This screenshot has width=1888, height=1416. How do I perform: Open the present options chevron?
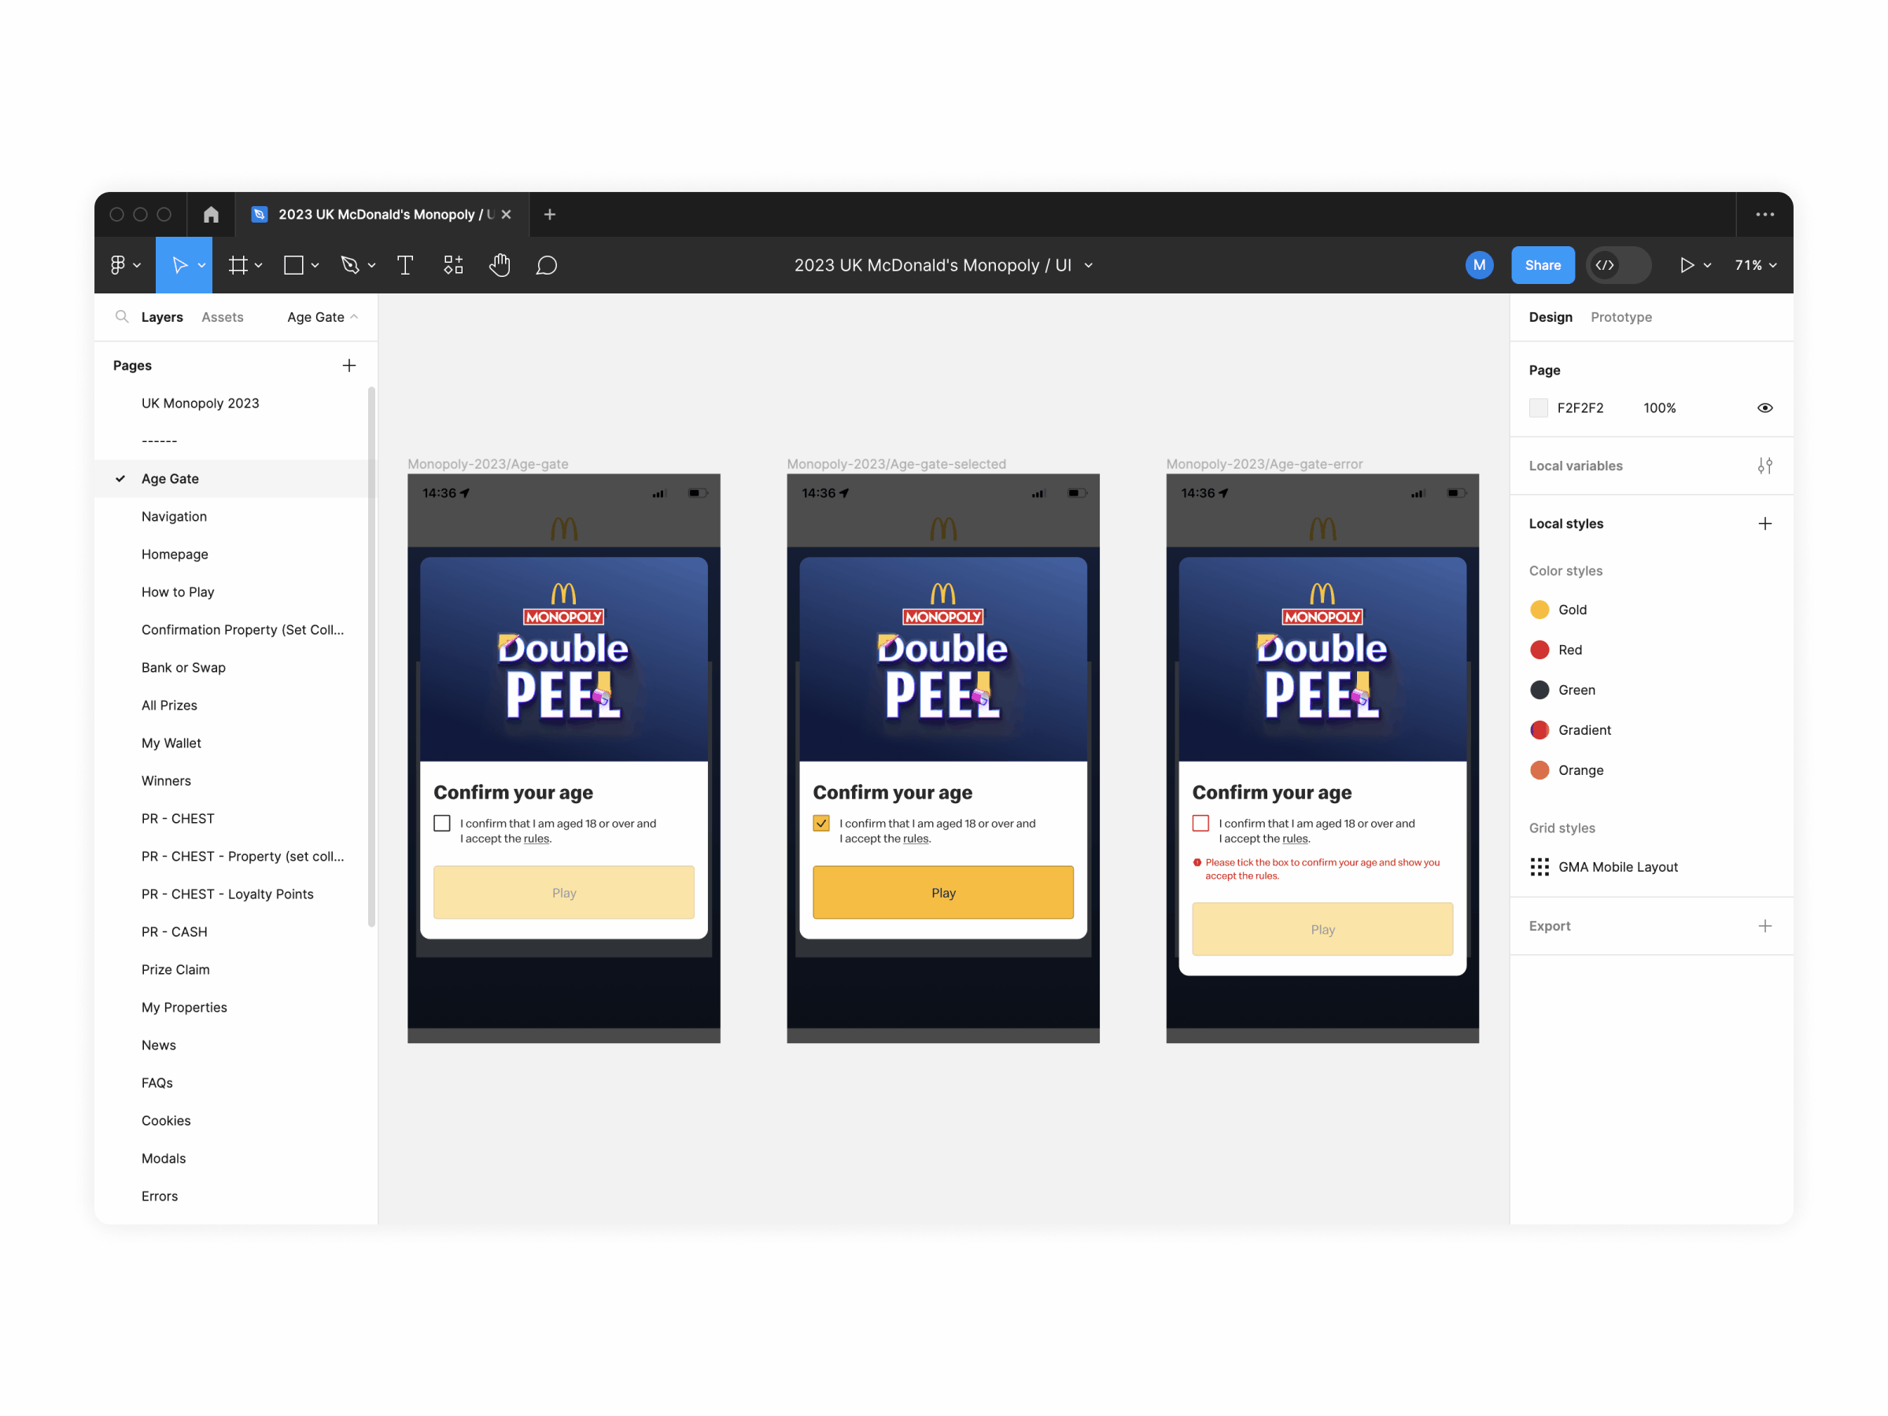1707,267
